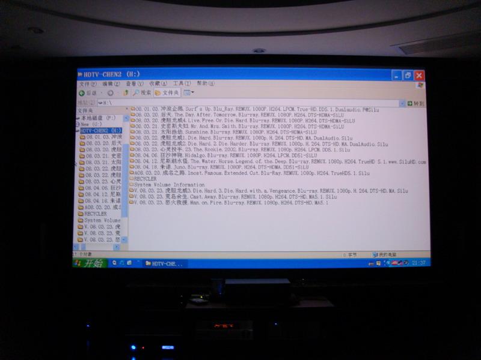Click folder icon of Surf's Up row

pyautogui.click(x=133, y=109)
